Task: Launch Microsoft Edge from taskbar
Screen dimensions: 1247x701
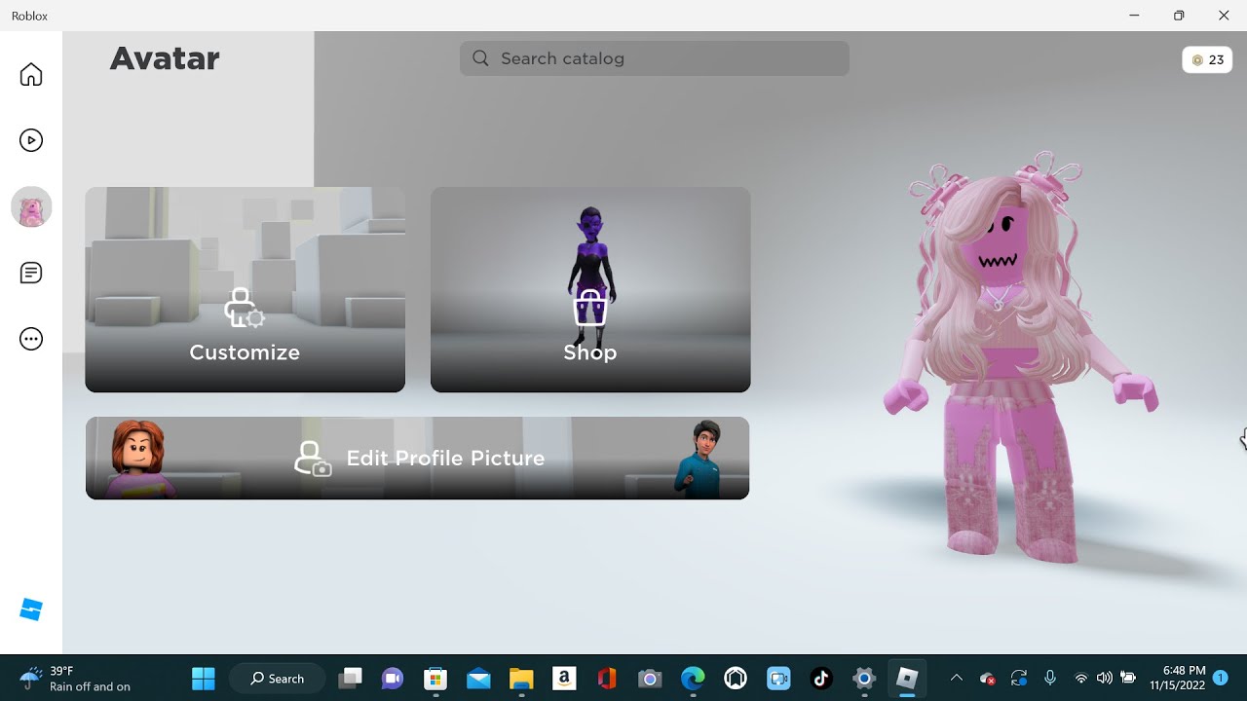Action: click(x=693, y=678)
